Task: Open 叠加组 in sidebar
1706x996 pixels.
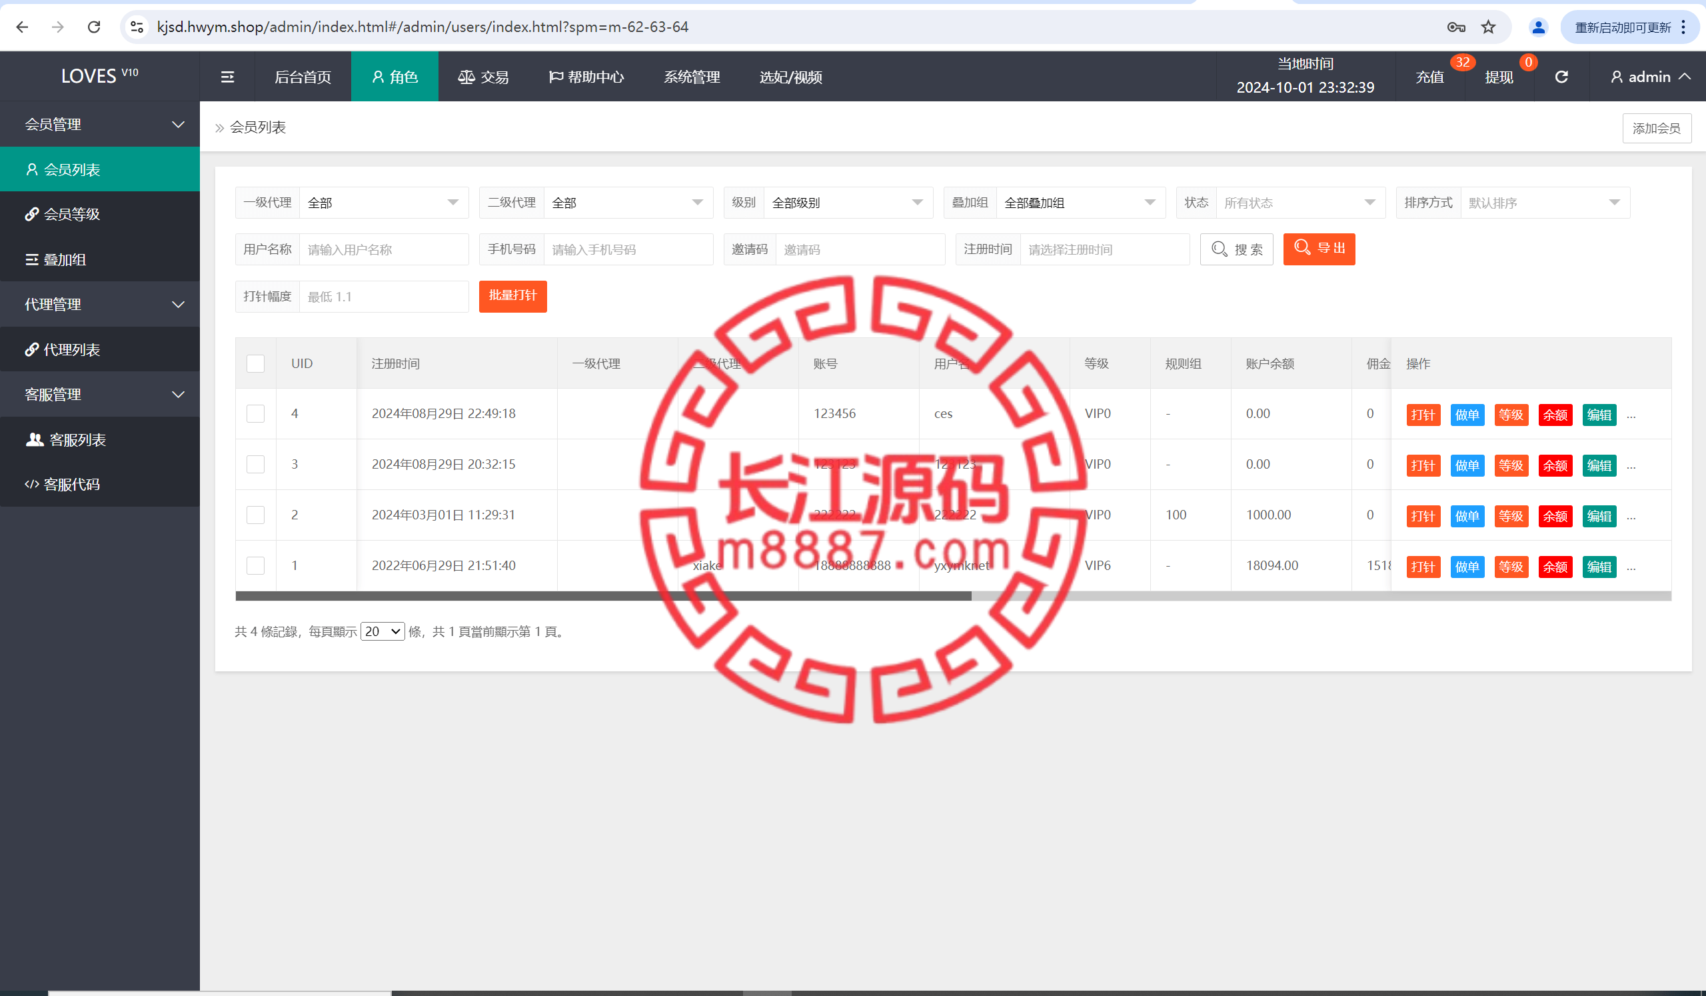Action: (100, 259)
